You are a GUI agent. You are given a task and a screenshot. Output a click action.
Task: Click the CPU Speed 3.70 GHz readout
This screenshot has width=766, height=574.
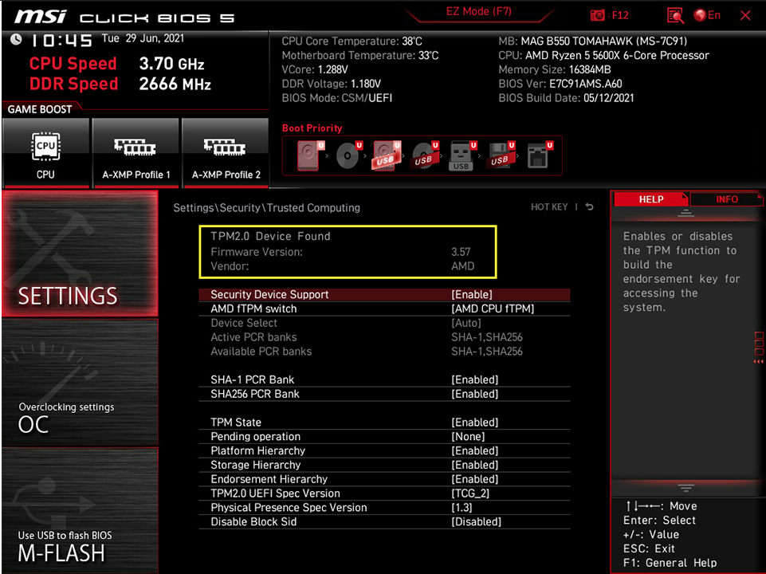click(116, 64)
